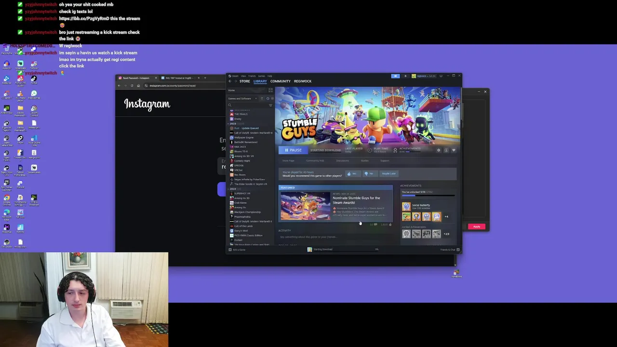Image resolution: width=617 pixels, height=347 pixels.
Task: Click Steam forward navigation arrow
Action: pos(235,81)
